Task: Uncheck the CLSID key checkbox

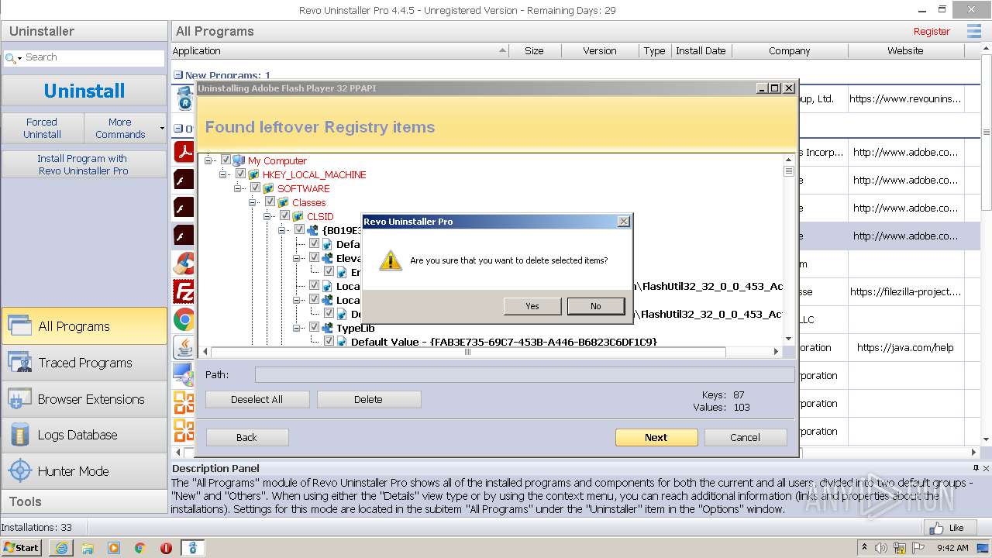Action: [x=284, y=216]
